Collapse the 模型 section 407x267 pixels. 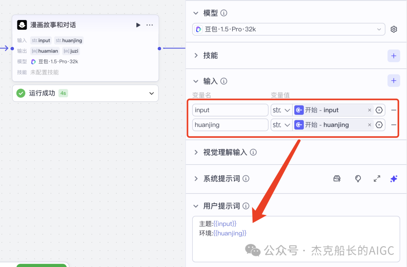pyautogui.click(x=196, y=13)
